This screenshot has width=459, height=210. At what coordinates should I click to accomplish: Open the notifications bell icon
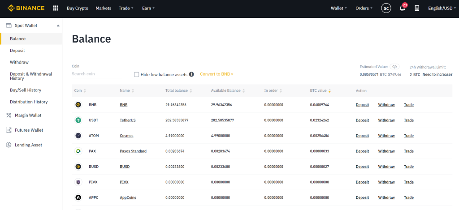(403, 8)
